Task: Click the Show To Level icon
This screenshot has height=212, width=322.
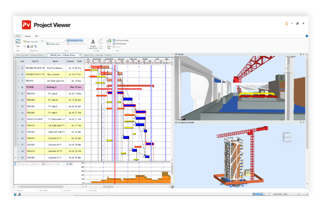Action: tap(25, 42)
